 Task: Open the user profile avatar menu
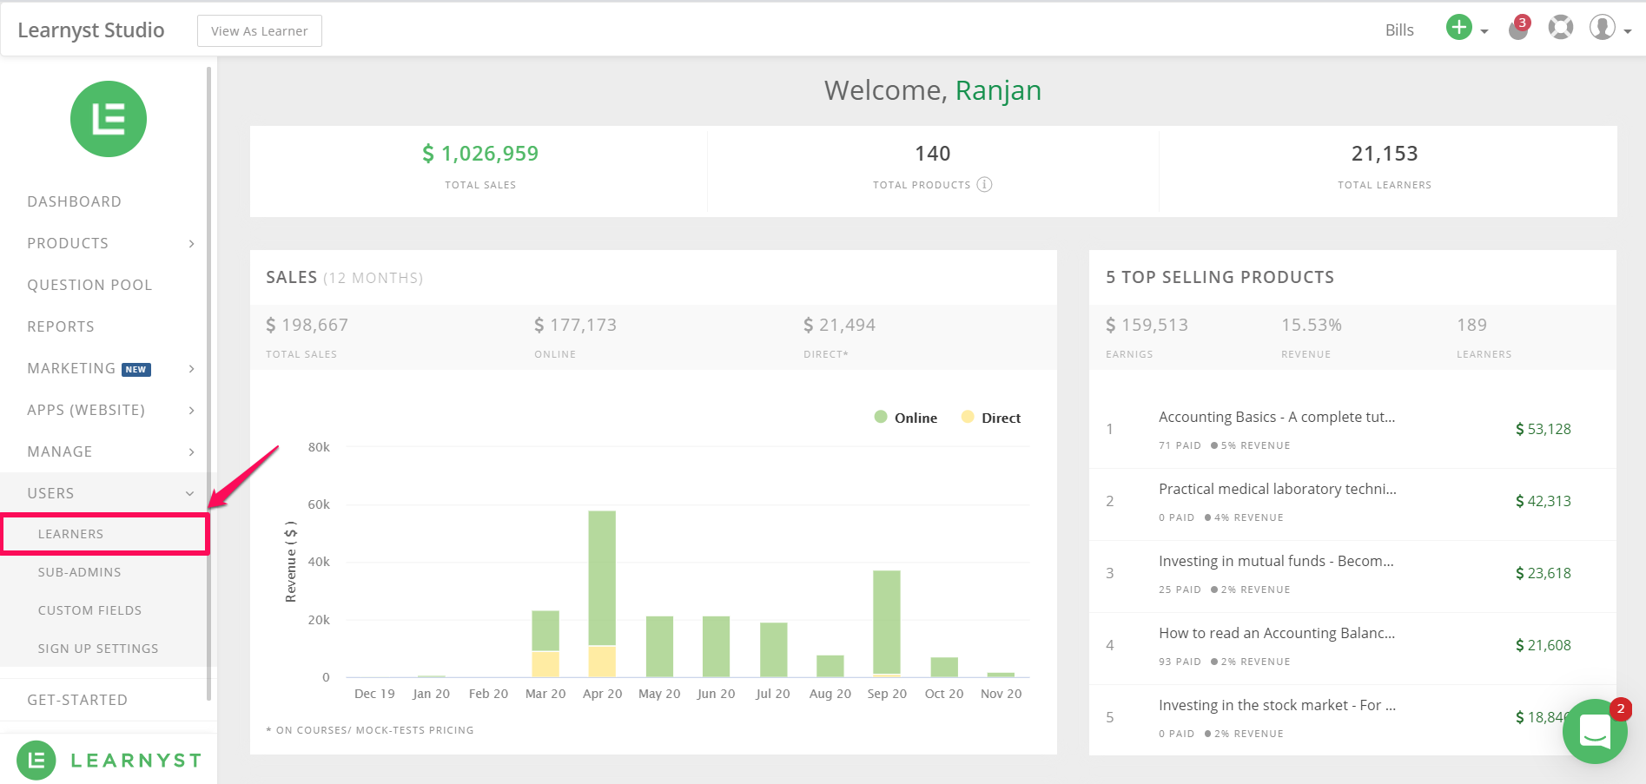(x=1603, y=28)
